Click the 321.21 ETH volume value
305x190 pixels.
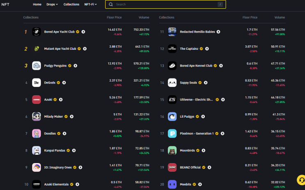point(141,80)
